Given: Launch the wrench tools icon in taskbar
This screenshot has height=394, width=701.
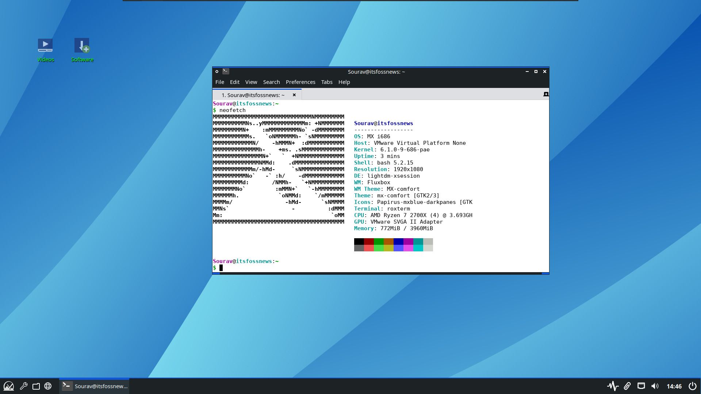Looking at the screenshot, I should 24,386.
